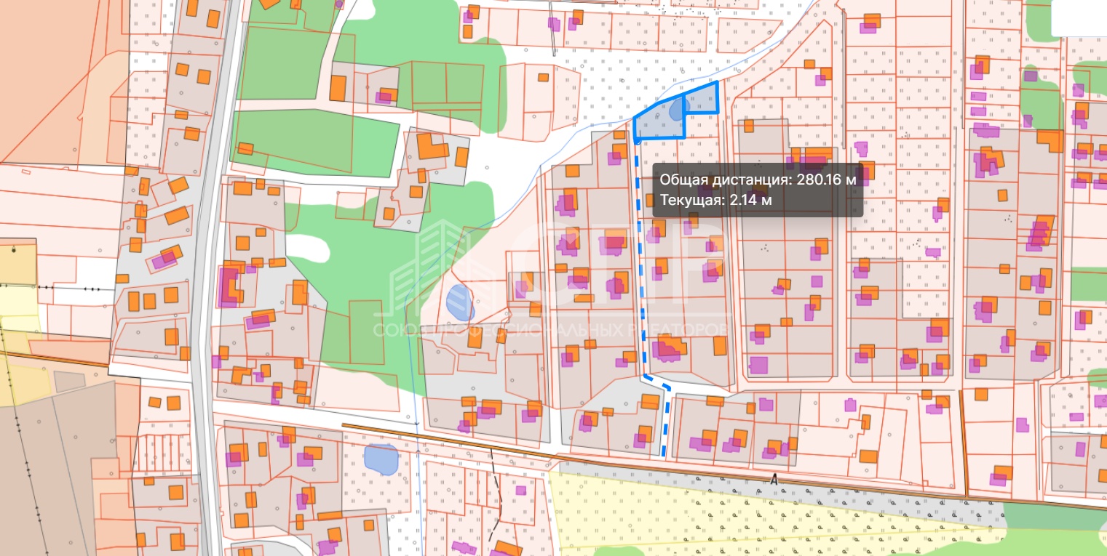Click the pale yellow zone at far left edge
The width and height of the screenshot is (1107, 556).
click(17, 305)
